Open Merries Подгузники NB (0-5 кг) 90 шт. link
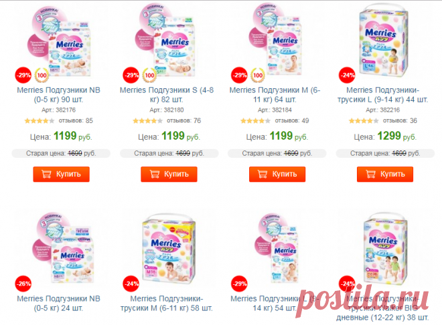 point(59,95)
